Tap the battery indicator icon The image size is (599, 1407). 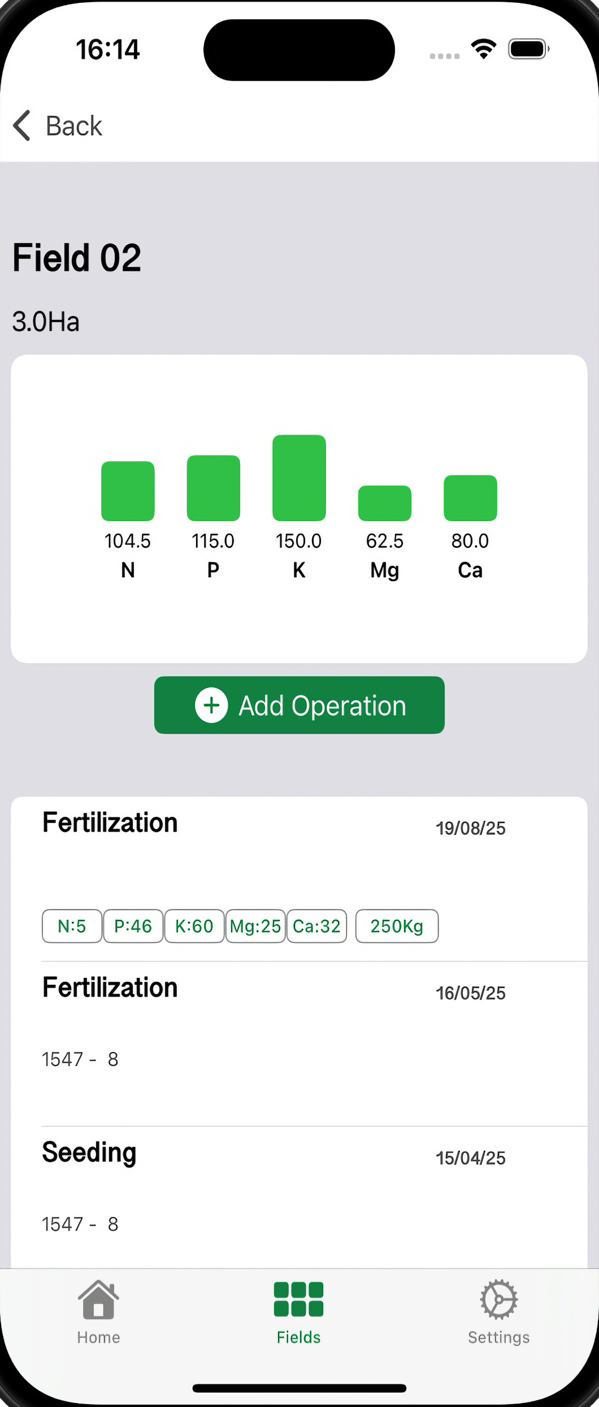(528, 49)
